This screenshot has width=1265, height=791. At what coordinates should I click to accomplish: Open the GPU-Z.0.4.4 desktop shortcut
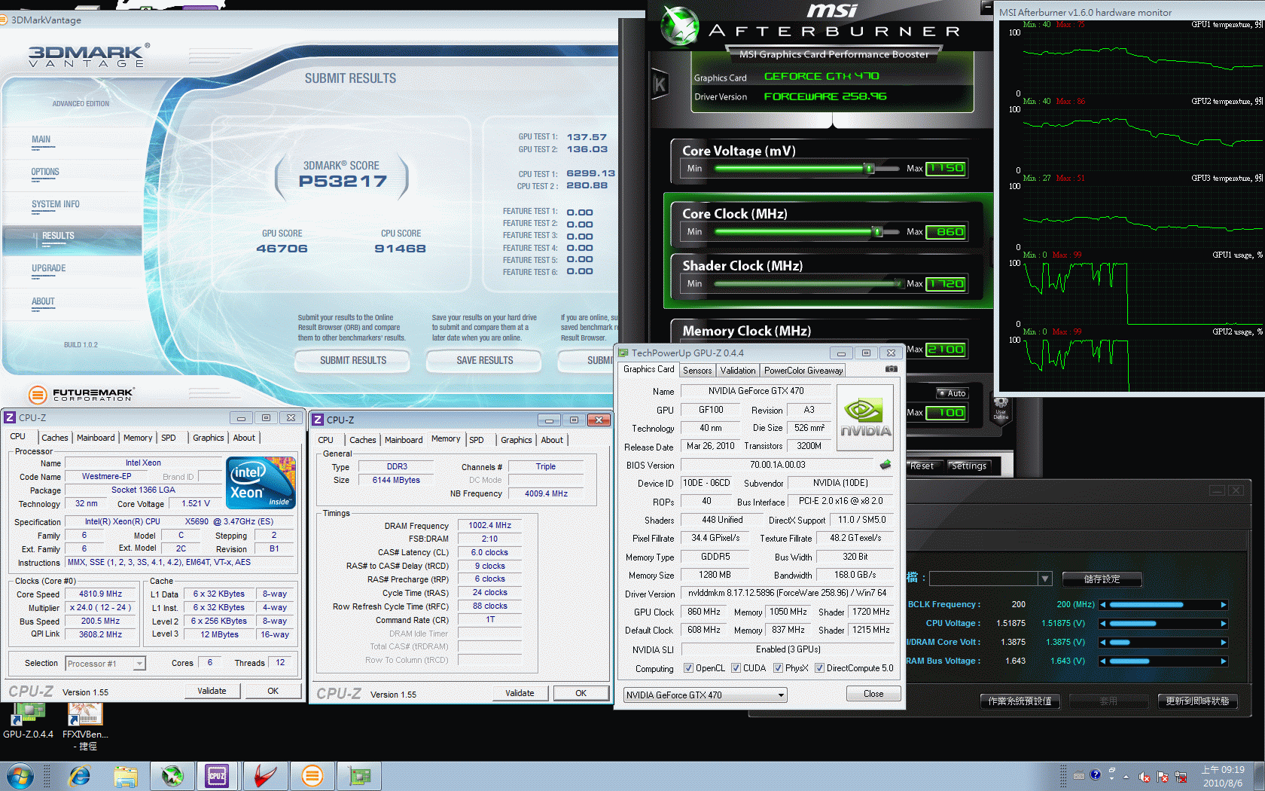click(28, 721)
